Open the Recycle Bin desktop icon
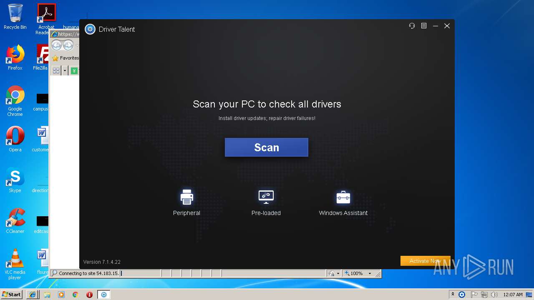Viewport: 534px width, 300px height. coord(15,17)
